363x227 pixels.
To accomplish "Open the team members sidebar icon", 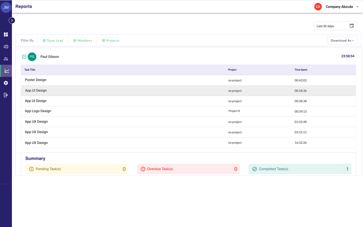I will click(x=6, y=59).
